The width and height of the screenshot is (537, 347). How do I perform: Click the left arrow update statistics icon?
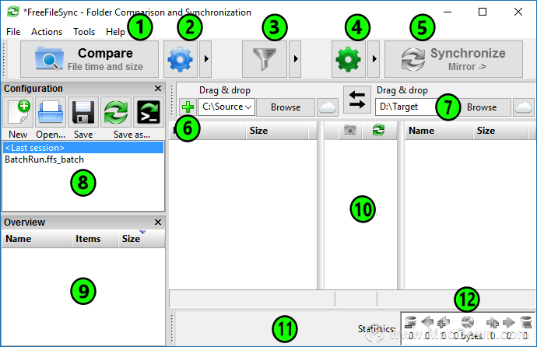tap(427, 322)
